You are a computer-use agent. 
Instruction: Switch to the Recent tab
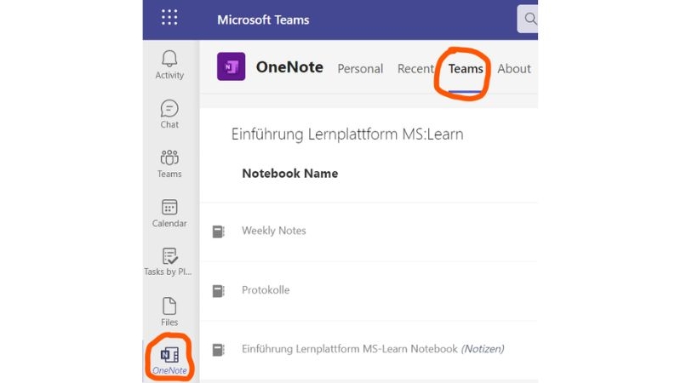415,69
